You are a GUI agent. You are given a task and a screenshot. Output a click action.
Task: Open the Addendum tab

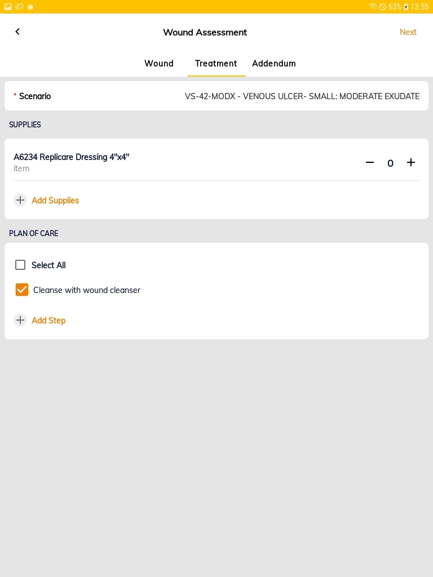click(x=274, y=63)
